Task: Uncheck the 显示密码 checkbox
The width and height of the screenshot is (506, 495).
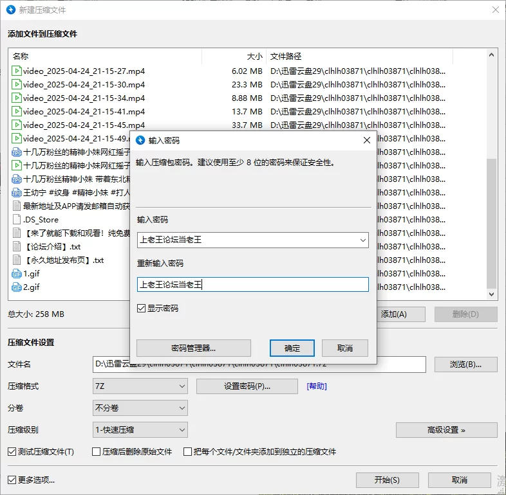Action: tap(142, 309)
